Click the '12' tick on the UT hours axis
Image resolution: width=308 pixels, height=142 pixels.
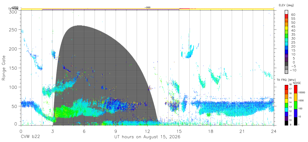coord(147,131)
